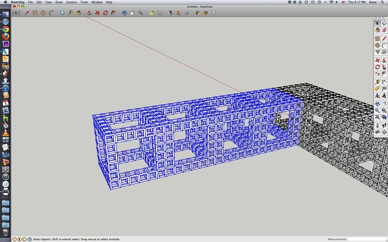Choose the Select arrow tool
This screenshot has width=388, height=242.
click(x=16, y=12)
